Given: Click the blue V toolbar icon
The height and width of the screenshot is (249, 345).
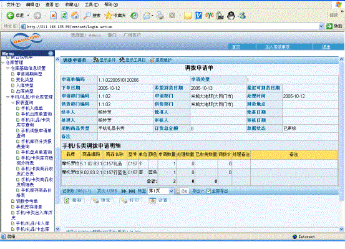Looking at the screenshot, I should [x=198, y=16].
